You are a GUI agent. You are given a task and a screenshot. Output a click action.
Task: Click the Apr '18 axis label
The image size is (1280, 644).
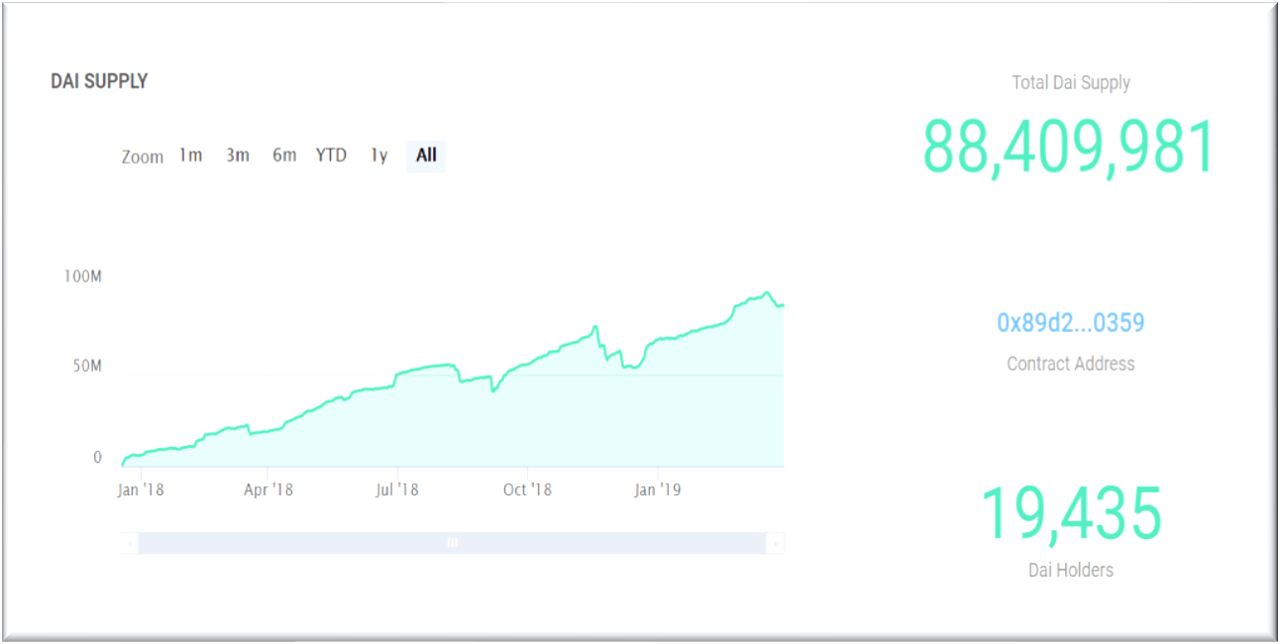pos(268,489)
